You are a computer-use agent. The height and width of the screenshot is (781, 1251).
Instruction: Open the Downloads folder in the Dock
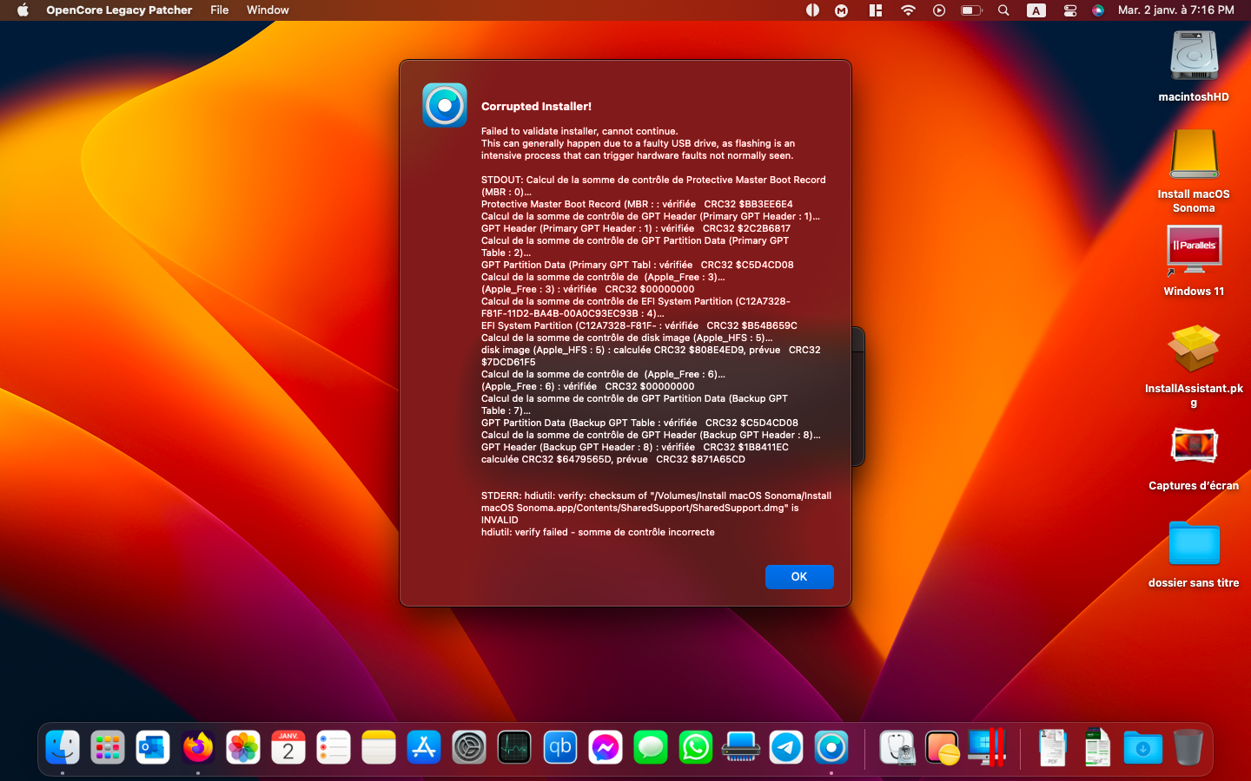1143,747
